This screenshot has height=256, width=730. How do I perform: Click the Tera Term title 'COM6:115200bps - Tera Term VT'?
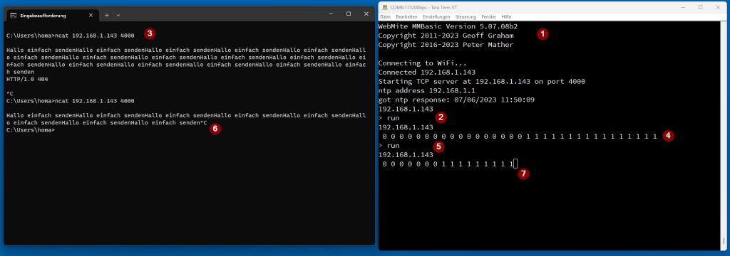424,7
